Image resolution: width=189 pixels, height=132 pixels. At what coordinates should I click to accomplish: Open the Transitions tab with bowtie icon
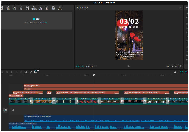(21, 7)
